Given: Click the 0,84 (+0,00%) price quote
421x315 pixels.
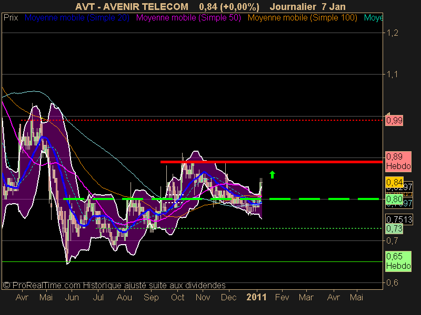Looking at the screenshot, I should click(x=229, y=6).
